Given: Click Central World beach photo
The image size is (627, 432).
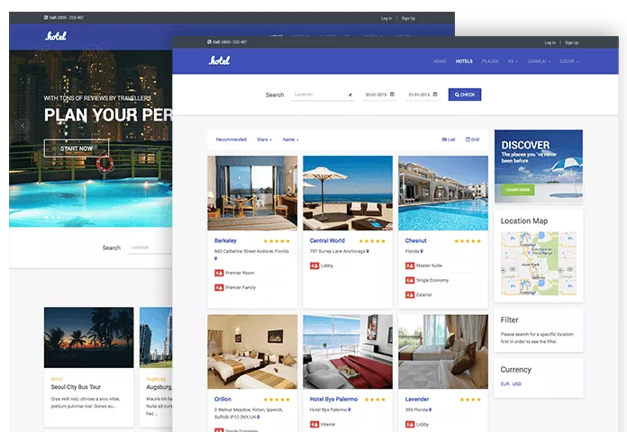Looking at the screenshot, I should coord(348,193).
